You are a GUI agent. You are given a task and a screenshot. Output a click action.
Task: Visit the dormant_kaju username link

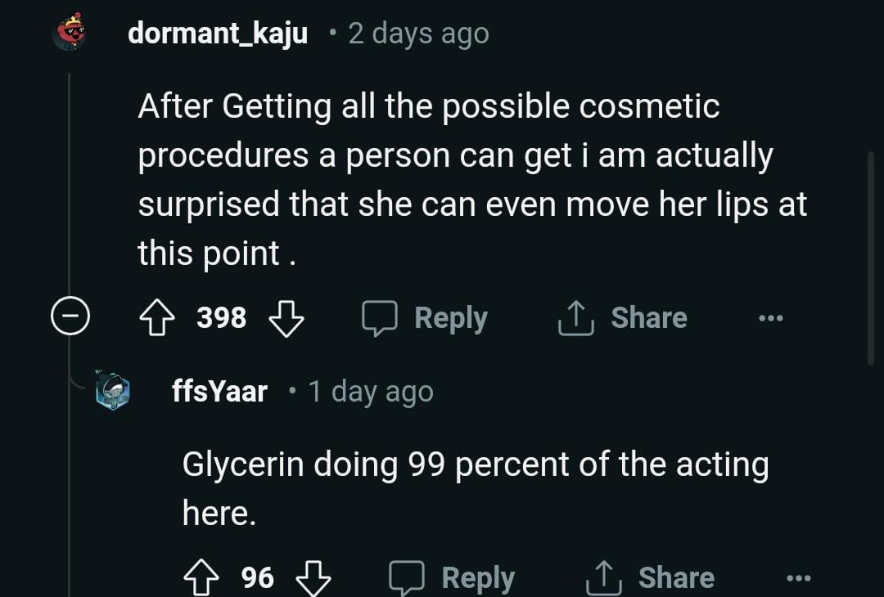[x=218, y=34]
